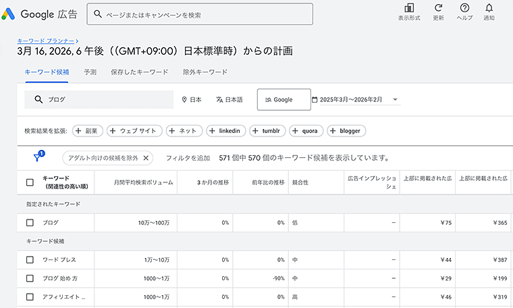Image resolution: width=513 pixels, height=308 pixels.
Task: Open the Google search network selector
Action: (284, 99)
